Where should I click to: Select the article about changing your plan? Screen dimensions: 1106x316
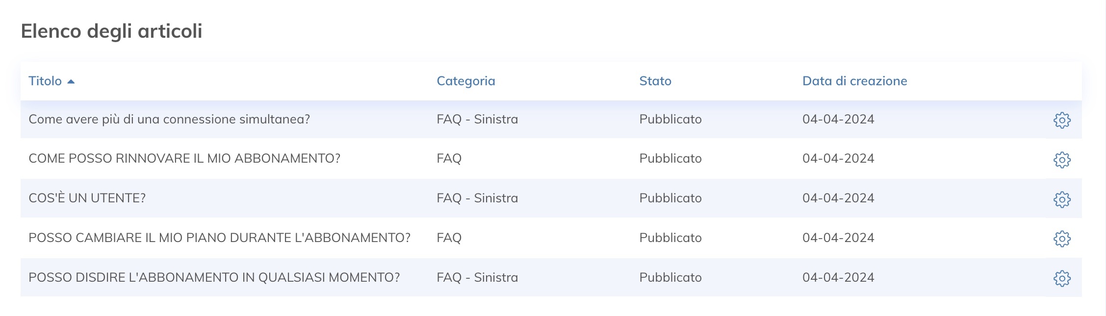[x=220, y=238]
